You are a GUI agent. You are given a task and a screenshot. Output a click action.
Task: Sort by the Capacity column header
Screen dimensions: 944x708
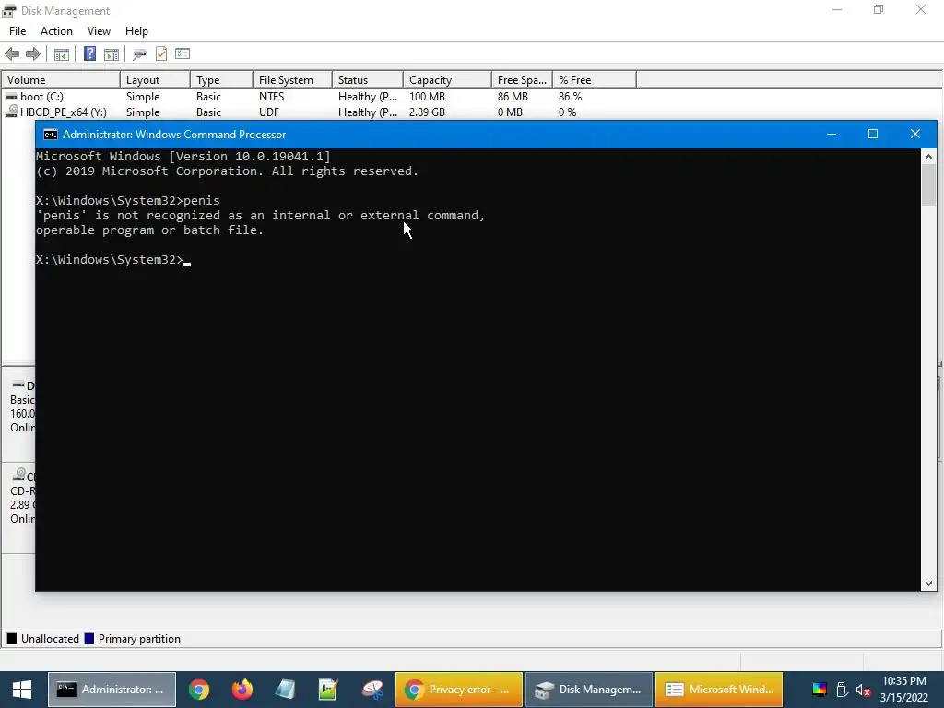click(x=447, y=79)
